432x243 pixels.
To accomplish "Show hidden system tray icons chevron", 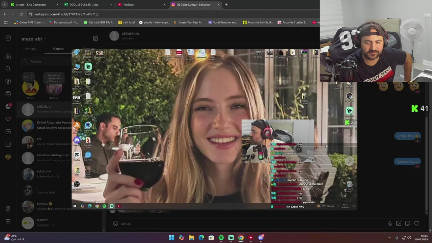I will [389, 238].
